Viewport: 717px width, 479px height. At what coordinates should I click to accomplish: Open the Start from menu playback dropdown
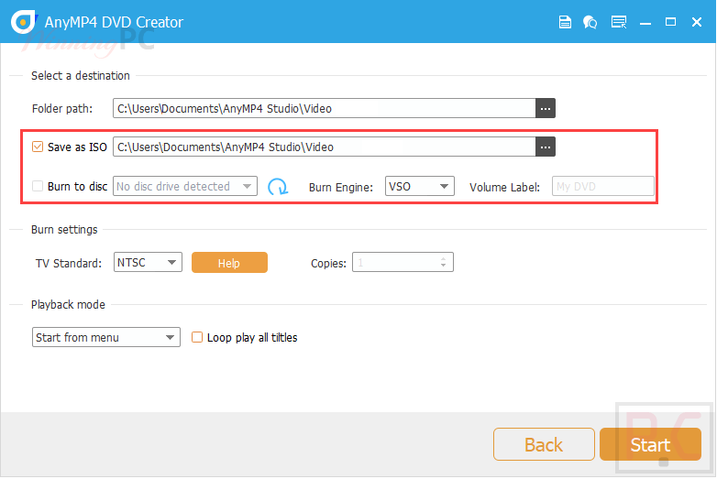(x=106, y=337)
